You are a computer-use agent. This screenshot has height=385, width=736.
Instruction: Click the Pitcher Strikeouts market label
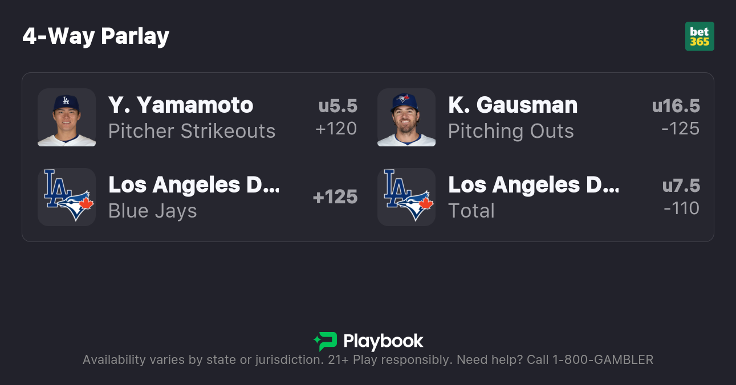coord(192,131)
